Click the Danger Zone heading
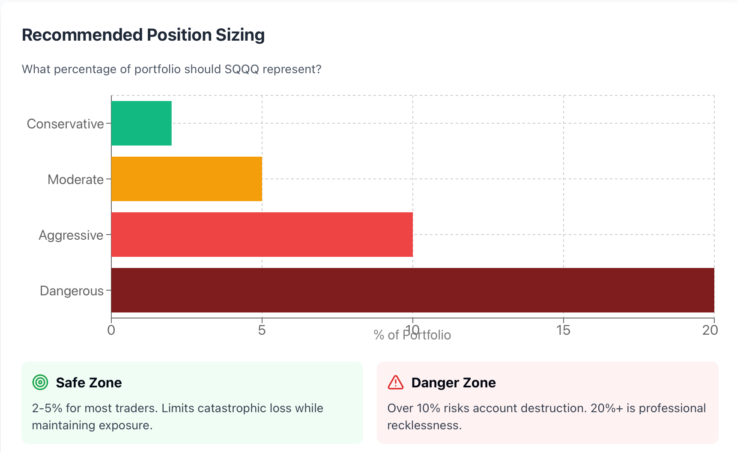This screenshot has height=452, width=737. pos(453,382)
